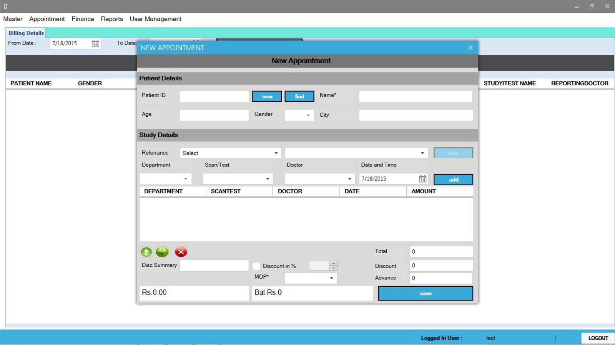Enable the Discount in % checkbox
This screenshot has height=345, width=615.
(256, 266)
